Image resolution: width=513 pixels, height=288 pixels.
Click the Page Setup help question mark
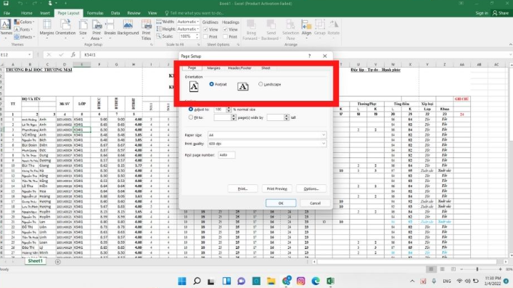pyautogui.click(x=309, y=56)
